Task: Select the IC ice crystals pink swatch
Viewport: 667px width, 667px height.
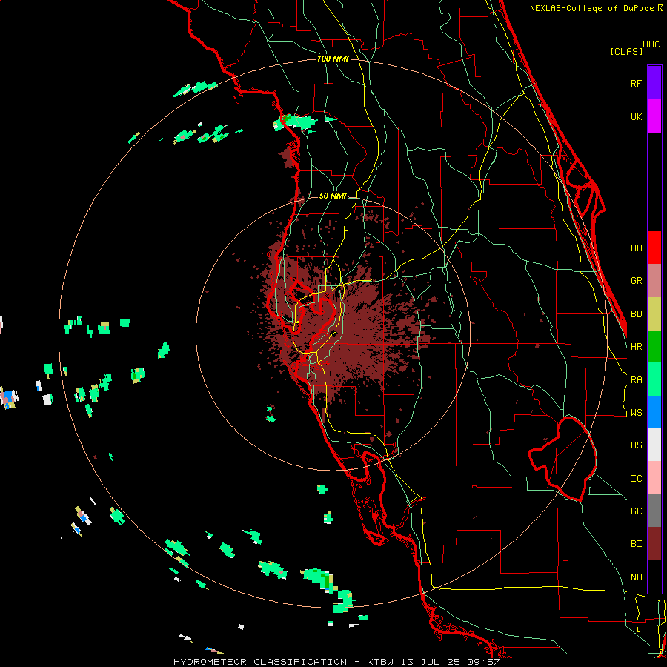Action: click(x=654, y=478)
